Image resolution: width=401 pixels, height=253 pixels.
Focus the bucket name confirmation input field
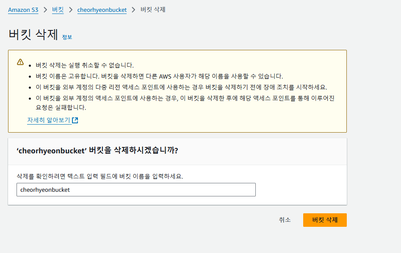136,190
